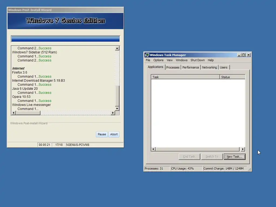Click the wizard installation progress bar
Screen dimensions: 276x207
point(65,39)
